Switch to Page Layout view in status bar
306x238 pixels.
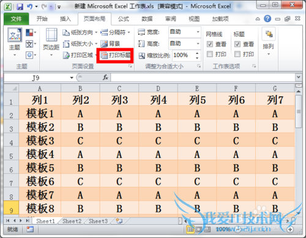point(198,229)
